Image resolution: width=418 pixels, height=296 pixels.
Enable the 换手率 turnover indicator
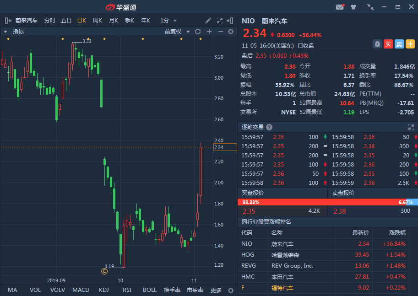[172, 290]
